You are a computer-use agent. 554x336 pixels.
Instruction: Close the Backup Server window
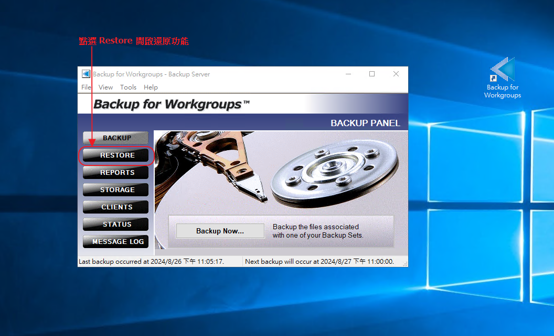coord(396,74)
